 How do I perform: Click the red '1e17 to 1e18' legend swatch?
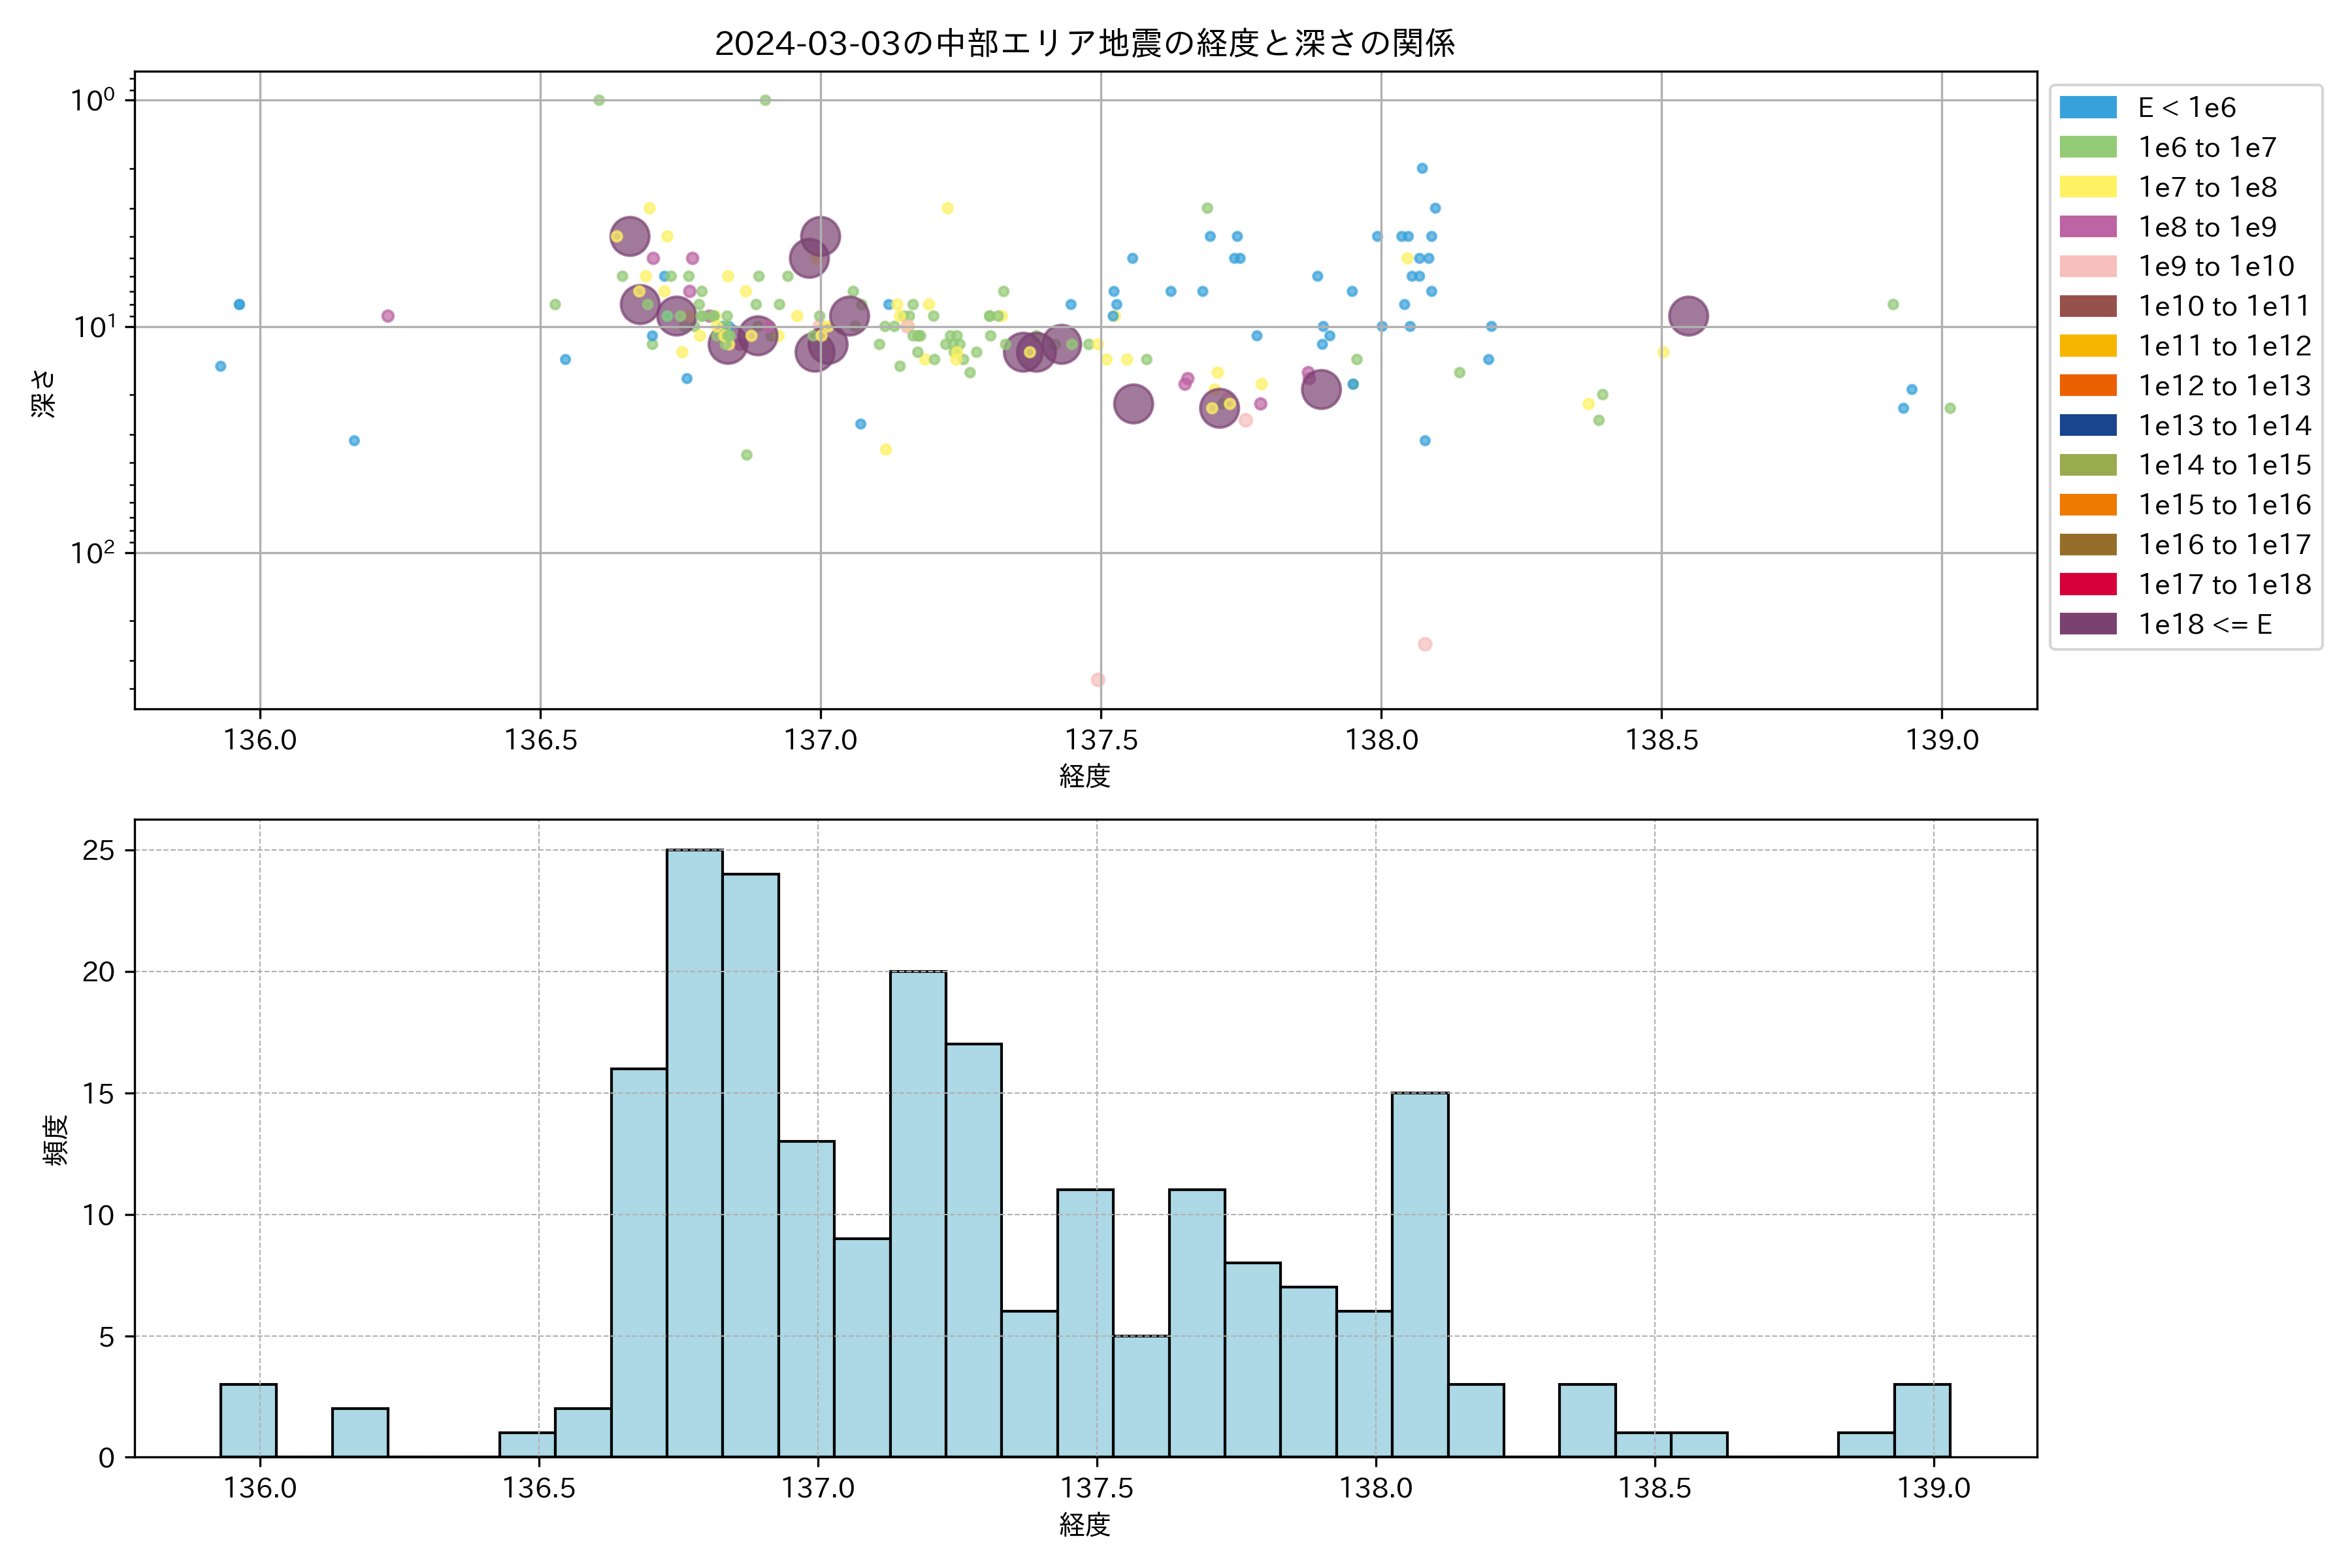click(2088, 584)
